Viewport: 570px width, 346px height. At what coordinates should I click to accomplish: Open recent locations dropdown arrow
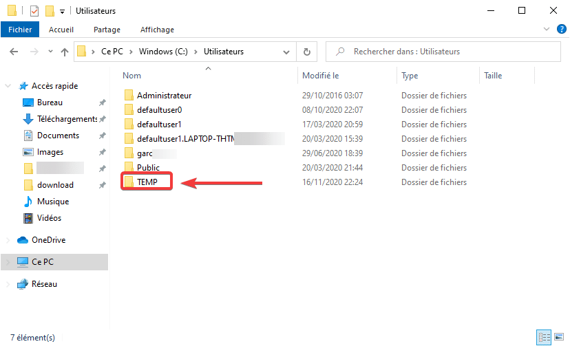50,52
